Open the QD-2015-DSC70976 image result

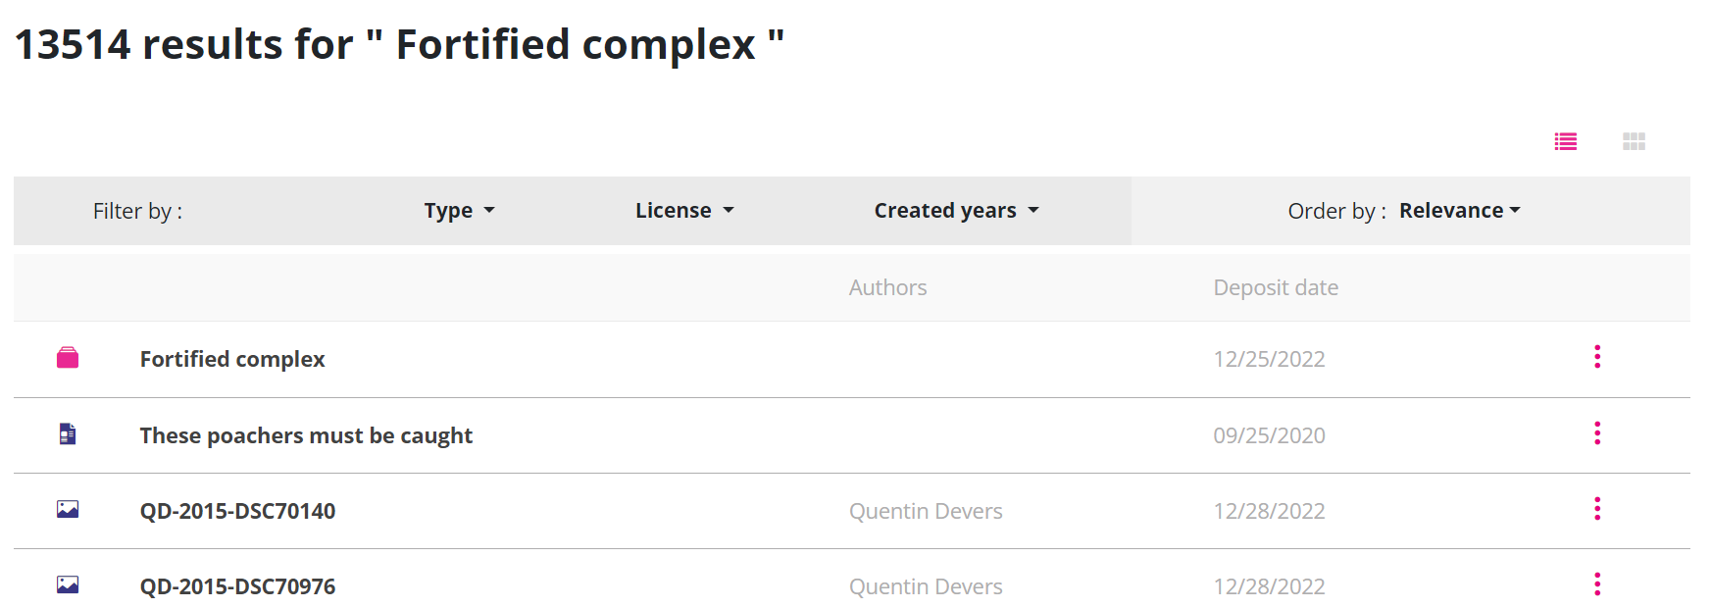[x=237, y=586]
